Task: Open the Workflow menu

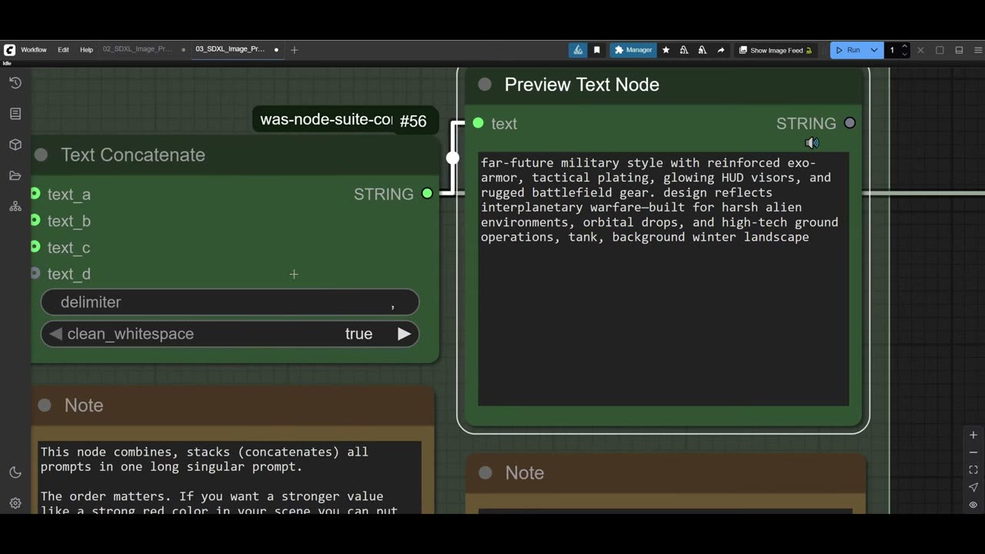Action: 34,50
